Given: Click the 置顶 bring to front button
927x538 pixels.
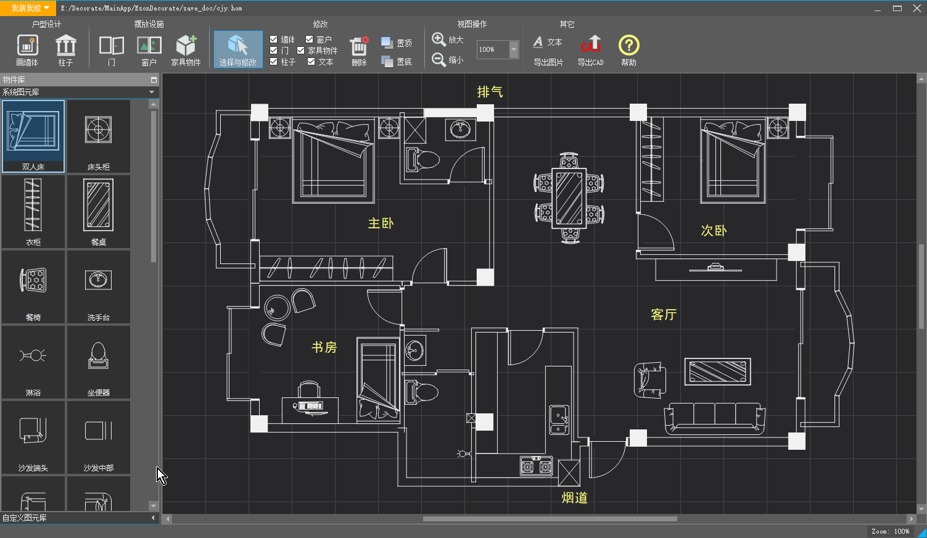Looking at the screenshot, I should (397, 43).
